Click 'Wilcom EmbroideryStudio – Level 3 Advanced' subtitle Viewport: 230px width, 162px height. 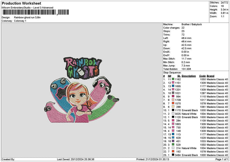(28, 8)
